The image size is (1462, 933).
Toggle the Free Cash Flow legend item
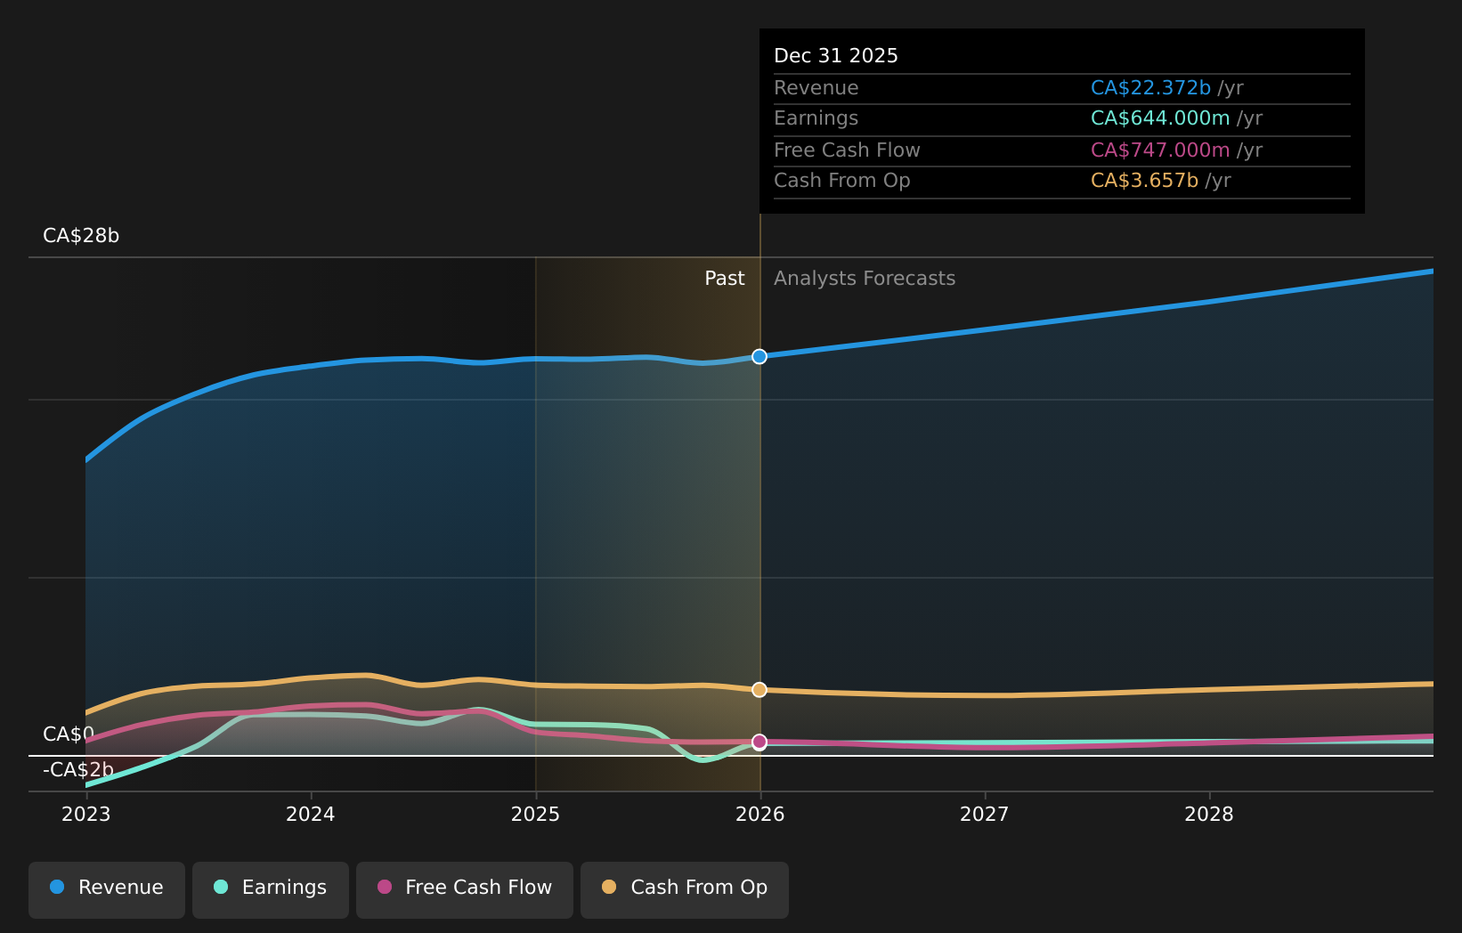(465, 888)
